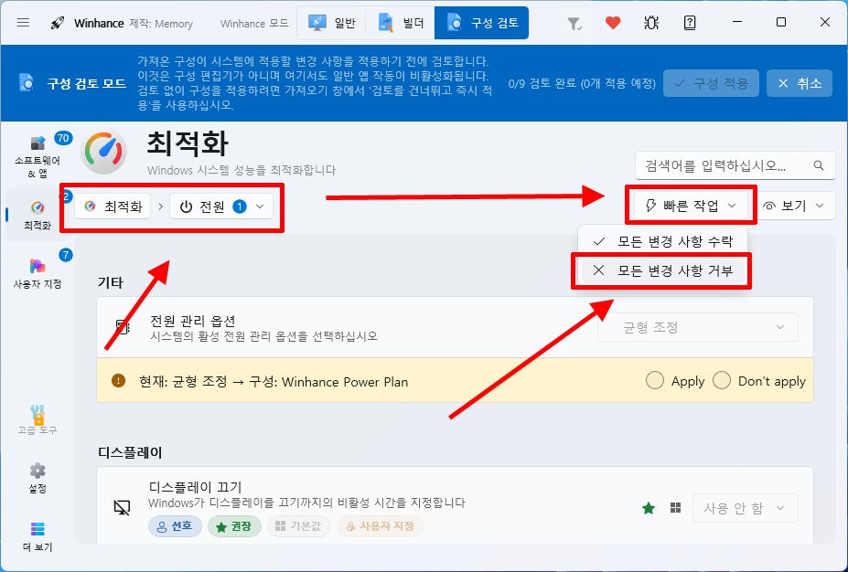Open the 사용 안 함 dropdown
The height and width of the screenshot is (572, 848).
(746, 508)
